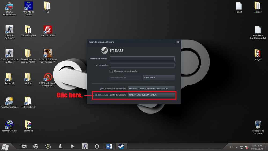Switch to Microsoft Word in taskbar
268x151 pixels.
109,146
